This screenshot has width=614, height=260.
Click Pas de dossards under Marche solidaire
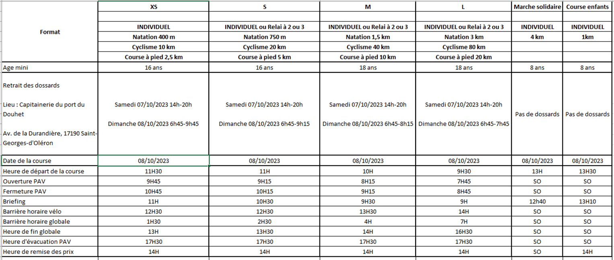[537, 114]
